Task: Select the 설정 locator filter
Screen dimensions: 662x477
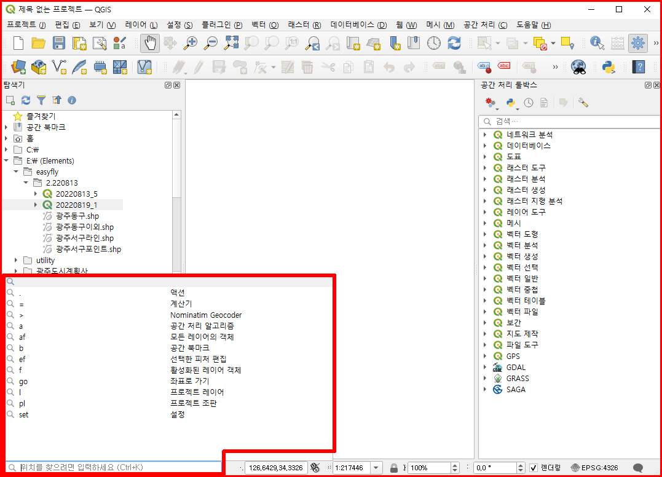Action: pyautogui.click(x=169, y=414)
